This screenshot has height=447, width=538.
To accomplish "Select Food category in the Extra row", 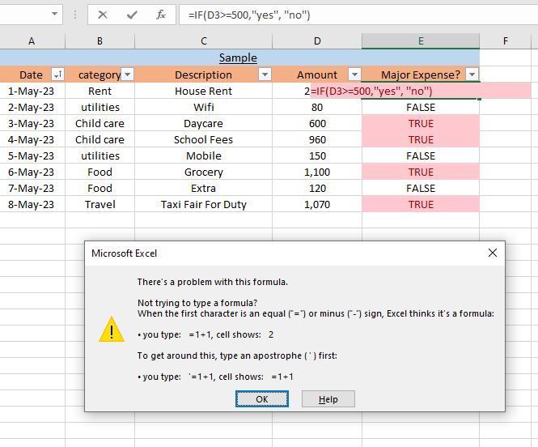I will tap(100, 188).
